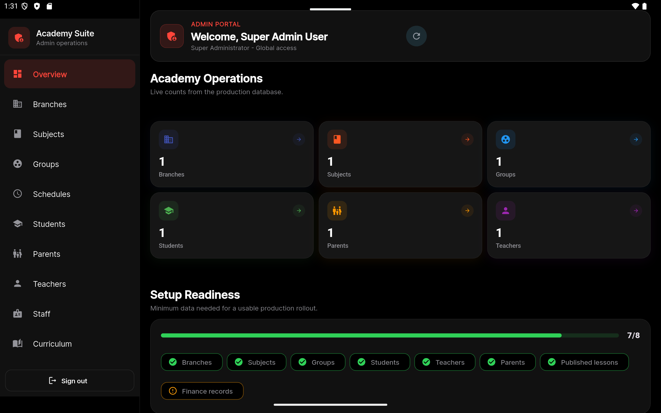The image size is (661, 413).
Task: Click the battery icon in status bar
Action: pos(644,6)
